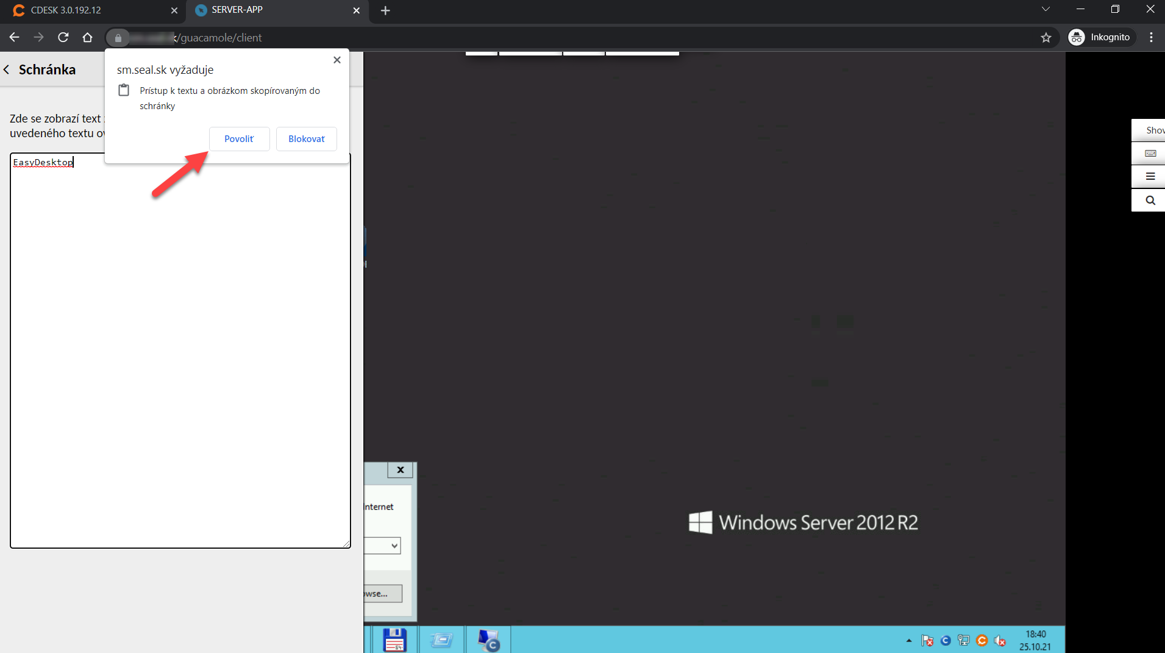Click the blue C icon in the system tray

tap(946, 640)
